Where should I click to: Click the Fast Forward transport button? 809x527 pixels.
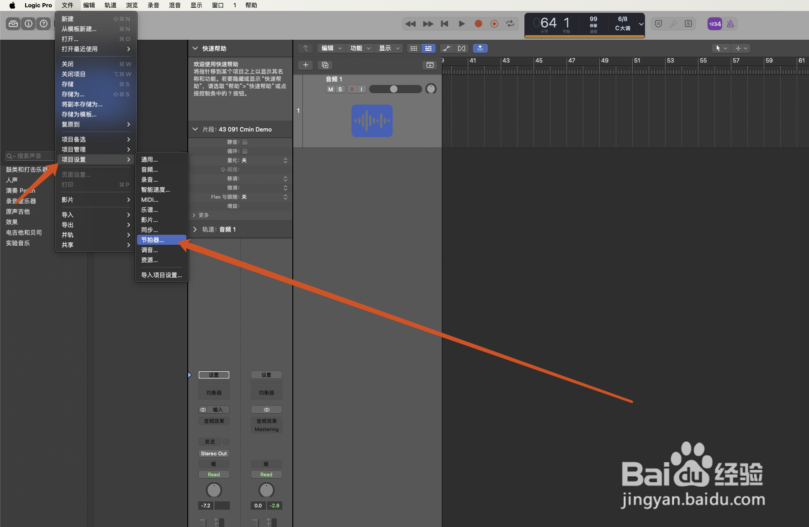click(x=428, y=24)
